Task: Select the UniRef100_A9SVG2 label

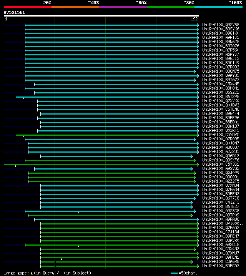Action: (x=221, y=168)
